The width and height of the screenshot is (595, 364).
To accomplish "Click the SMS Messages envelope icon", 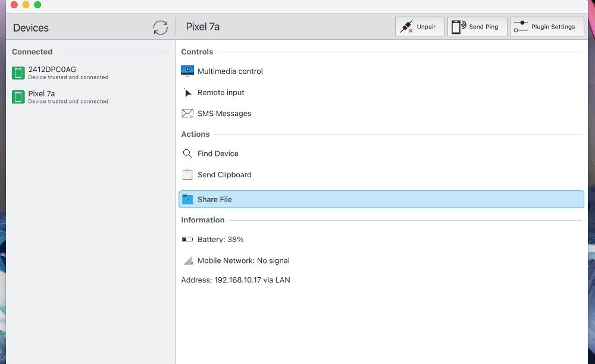I will pos(187,114).
